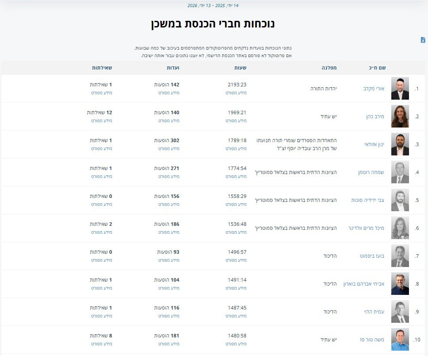Open מידע מפורט under 142 הופעות
Viewport: 428px width, 356px height.
[169, 93]
